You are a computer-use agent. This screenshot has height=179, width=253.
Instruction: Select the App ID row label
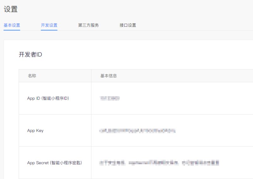(48, 98)
